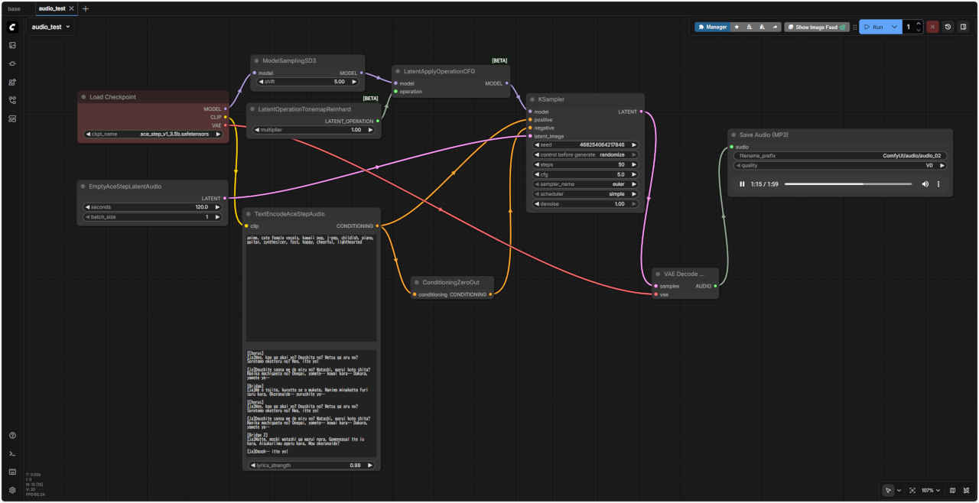The image size is (979, 503).
Task: Click the star icon next to Manager
Action: tap(737, 27)
